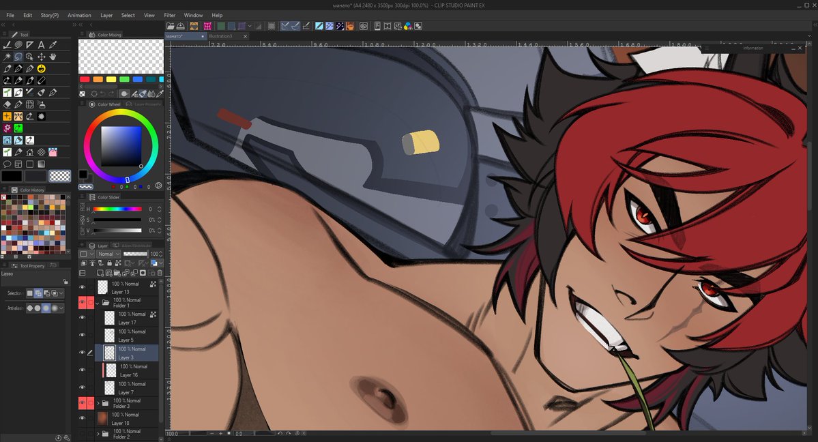Image resolution: width=818 pixels, height=442 pixels.
Task: Open the Anti-aliasing dropdown arrow
Action: point(61,308)
